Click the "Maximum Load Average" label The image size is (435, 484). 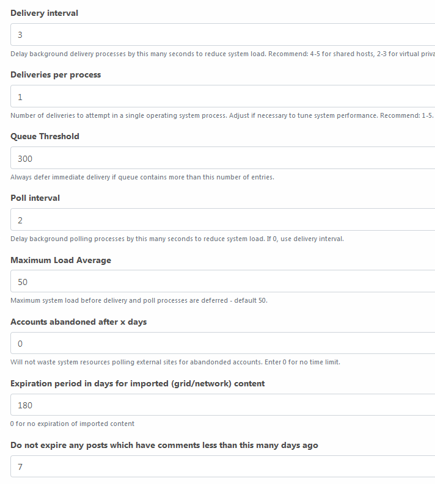pos(61,260)
